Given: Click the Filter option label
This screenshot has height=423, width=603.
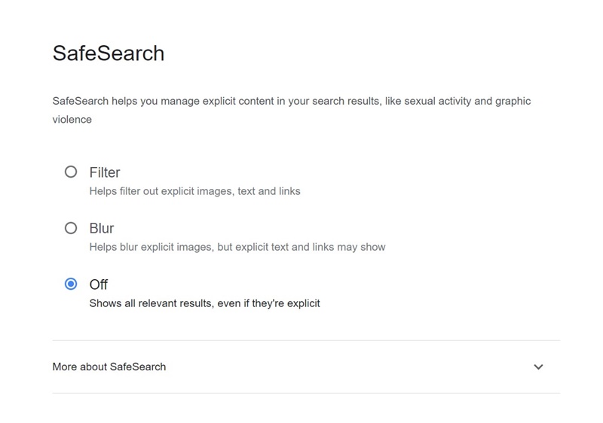Looking at the screenshot, I should 105,172.
